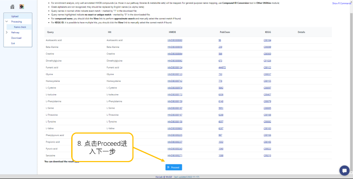This screenshot has width=353, height=179.
Task: Open HMDB0000060 link for Acetoacetic acid
Action: pyautogui.click(x=175, y=40)
